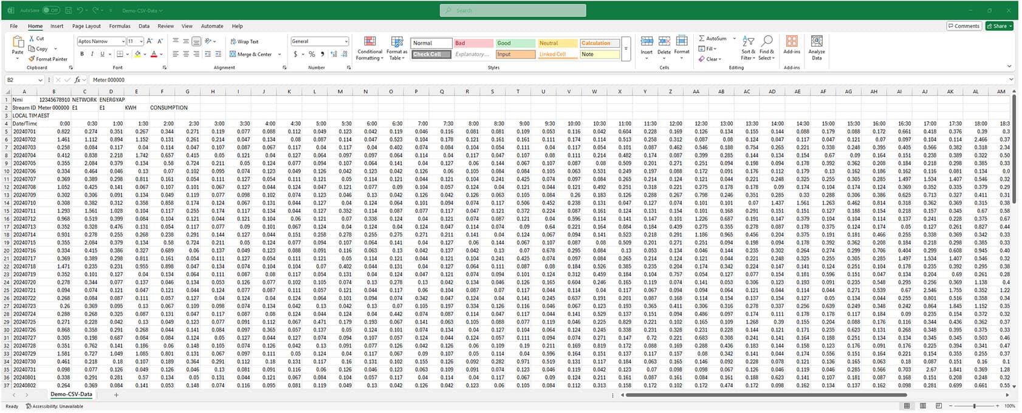Switch to the Review tab
This screenshot has width=1022, height=413.
coord(166,26)
